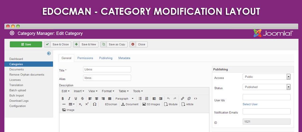
Task: Apply underline formatting in the editor
Action: coord(76,98)
